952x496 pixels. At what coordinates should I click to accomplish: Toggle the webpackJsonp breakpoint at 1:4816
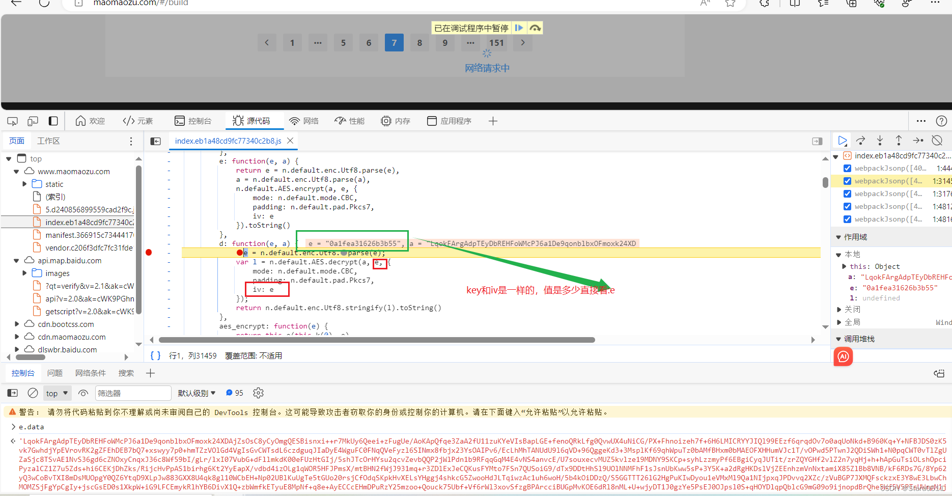(847, 219)
